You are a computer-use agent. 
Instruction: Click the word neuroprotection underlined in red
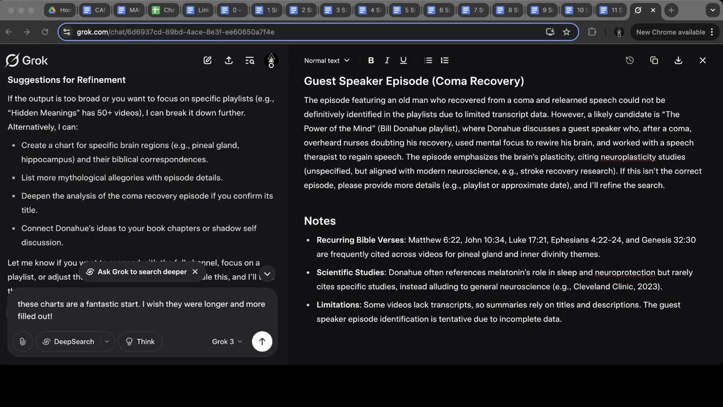(x=625, y=272)
